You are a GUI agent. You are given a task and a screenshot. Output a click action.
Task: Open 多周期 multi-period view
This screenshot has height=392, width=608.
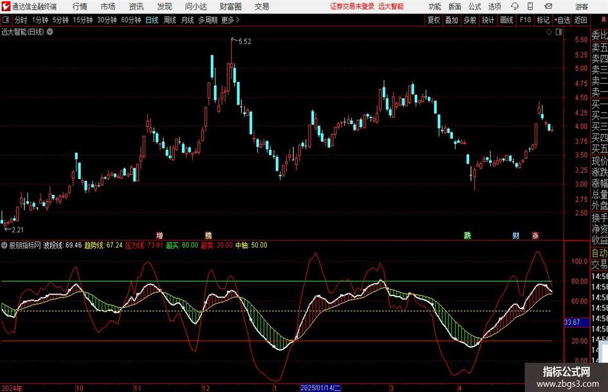(208, 20)
